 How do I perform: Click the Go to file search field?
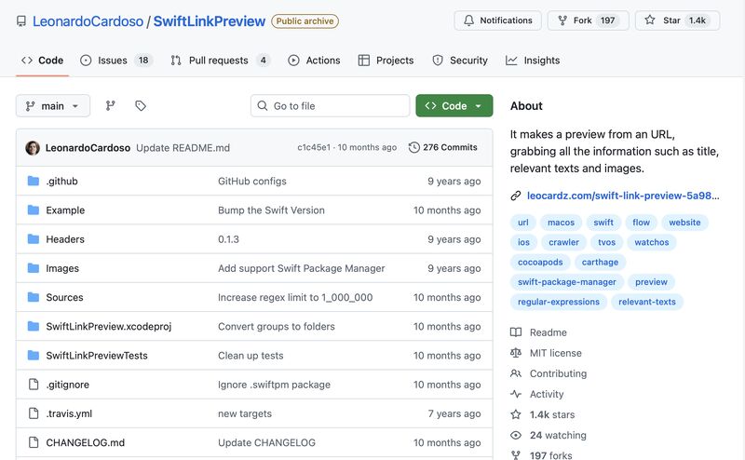tap(331, 106)
